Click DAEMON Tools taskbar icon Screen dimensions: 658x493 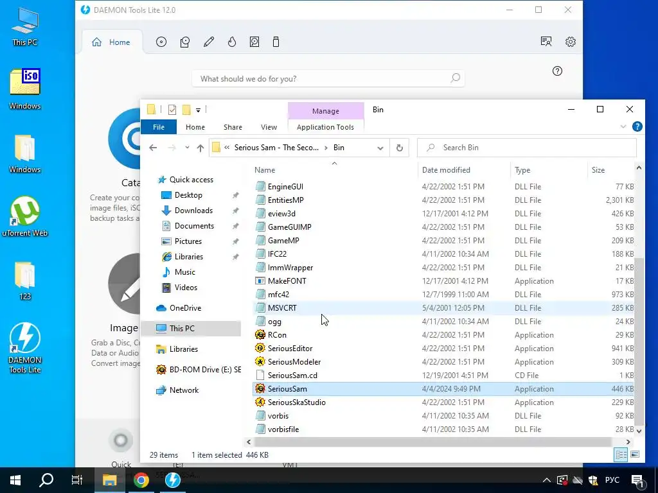tap(172, 480)
